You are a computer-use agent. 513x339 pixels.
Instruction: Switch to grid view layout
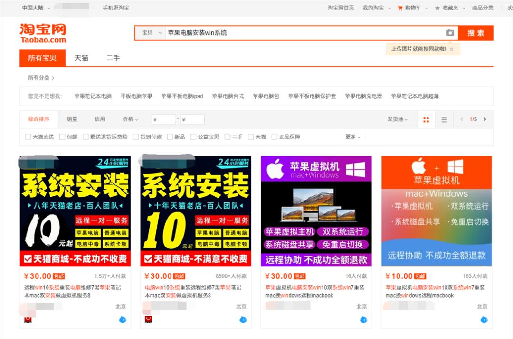[x=426, y=120]
